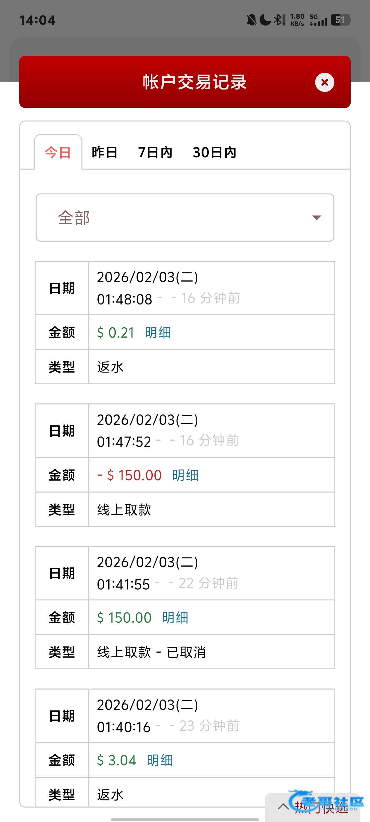Image resolution: width=370 pixels, height=822 pixels.
Task: View 明细 for the $ 3.04 rebate
Action: click(160, 760)
